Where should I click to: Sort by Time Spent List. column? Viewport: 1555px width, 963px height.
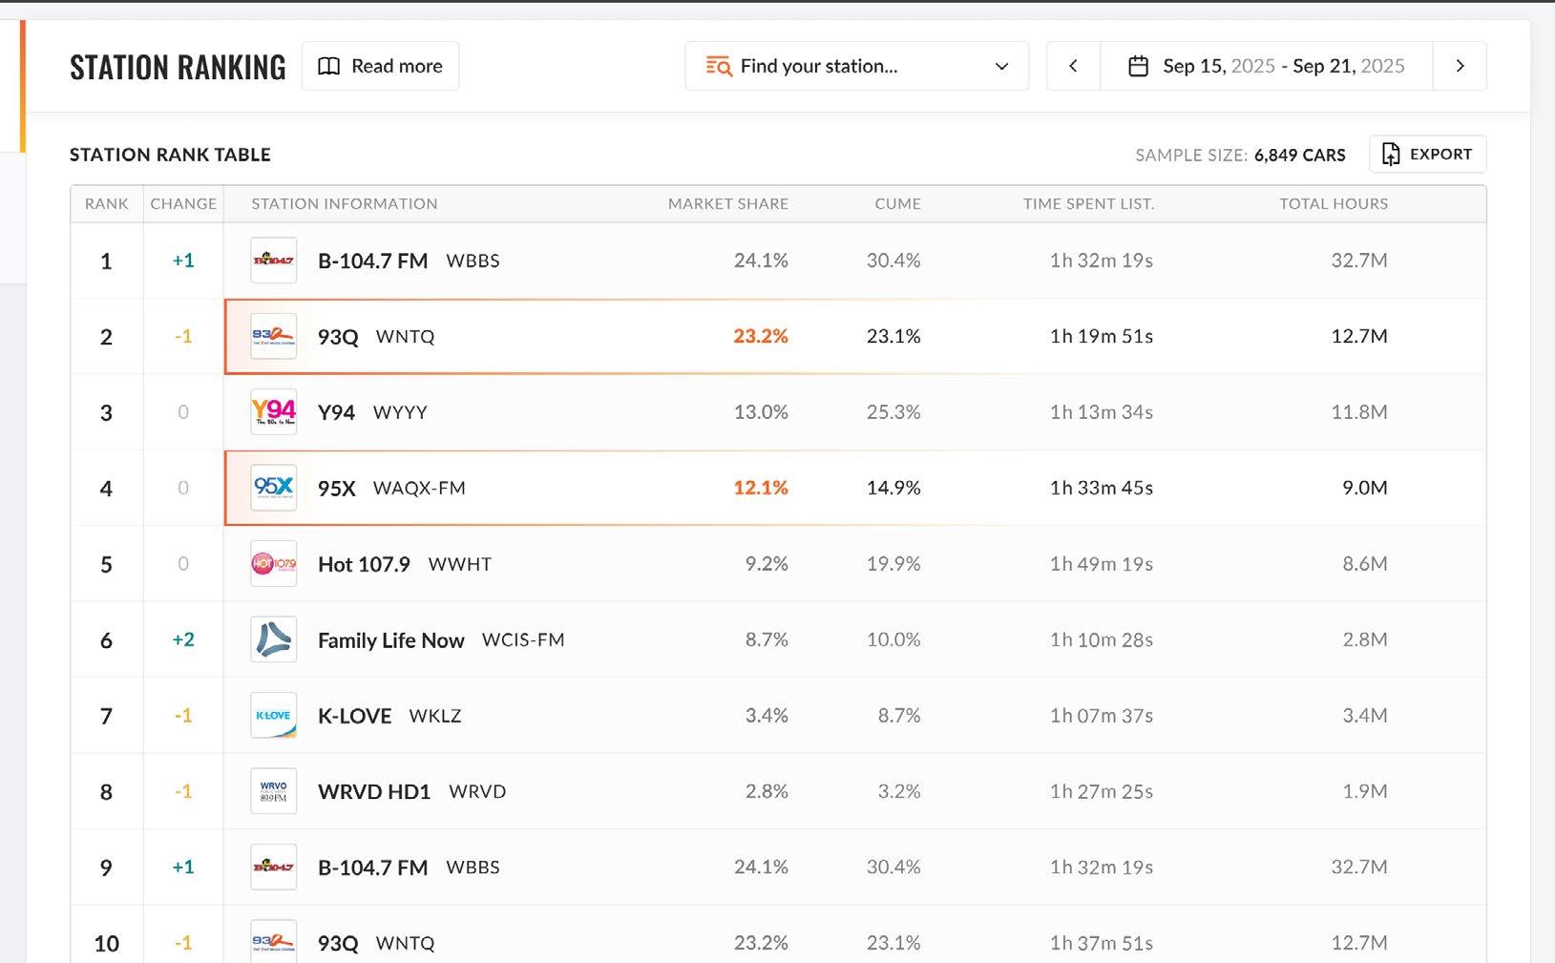coord(1088,203)
